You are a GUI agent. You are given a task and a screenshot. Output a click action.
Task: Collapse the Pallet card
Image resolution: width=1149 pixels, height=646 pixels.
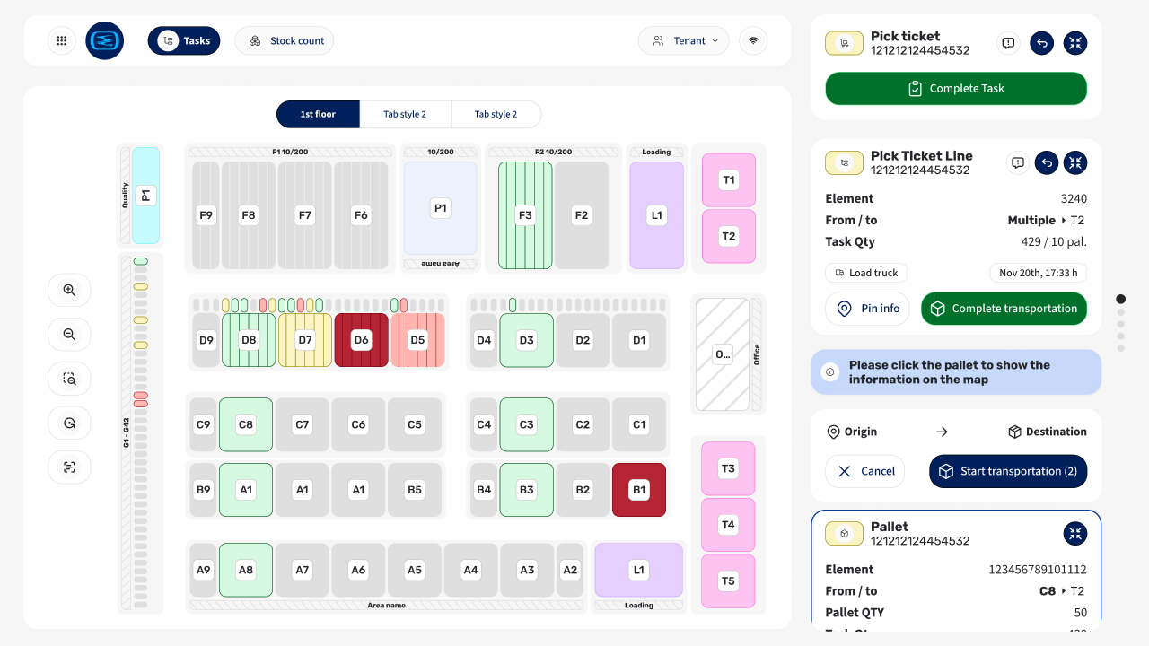point(1075,534)
